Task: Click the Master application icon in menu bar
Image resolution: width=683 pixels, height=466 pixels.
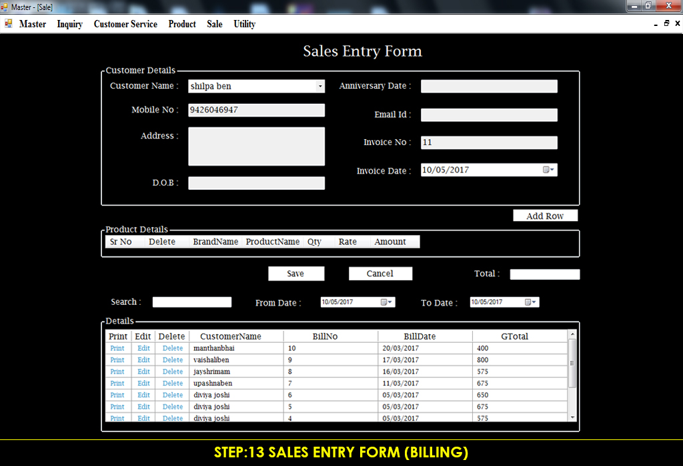Action: coord(8,23)
